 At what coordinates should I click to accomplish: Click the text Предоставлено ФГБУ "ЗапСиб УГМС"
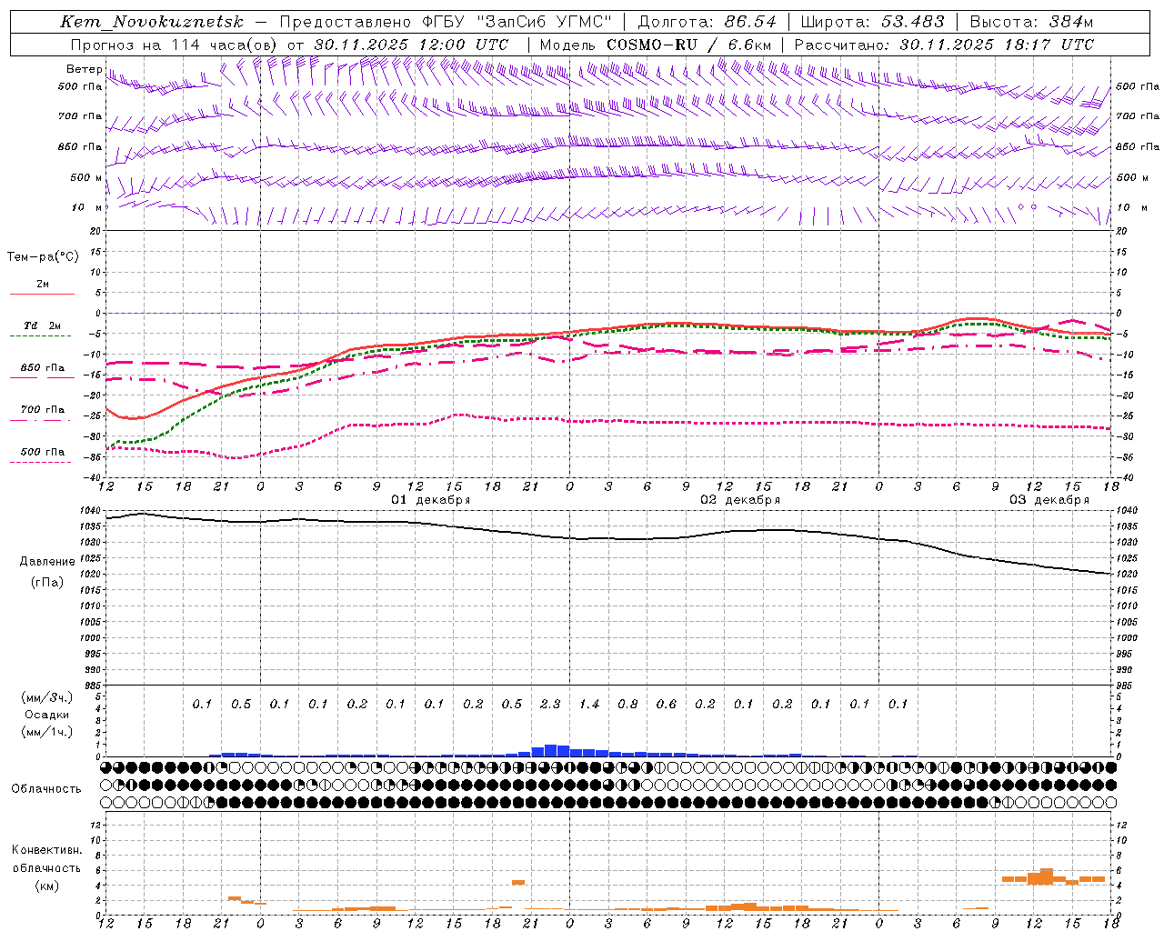click(446, 22)
